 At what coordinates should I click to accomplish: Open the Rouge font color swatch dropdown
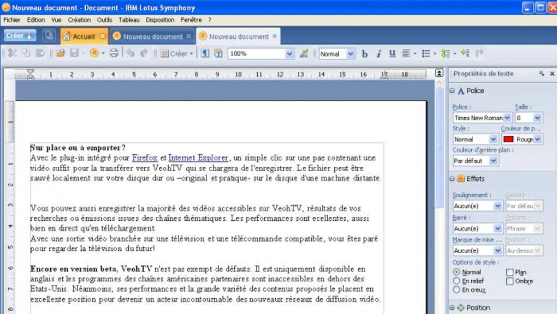pyautogui.click(x=537, y=140)
